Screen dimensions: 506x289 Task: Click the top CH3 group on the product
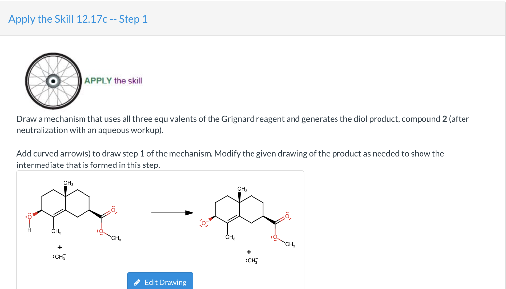(x=242, y=189)
